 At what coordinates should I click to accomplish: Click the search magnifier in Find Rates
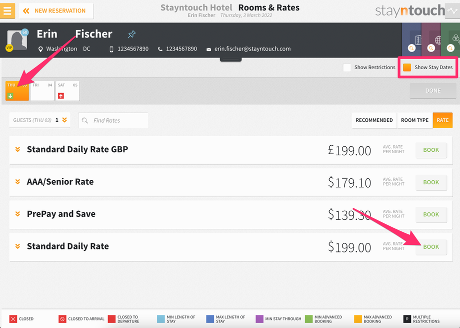(x=85, y=121)
